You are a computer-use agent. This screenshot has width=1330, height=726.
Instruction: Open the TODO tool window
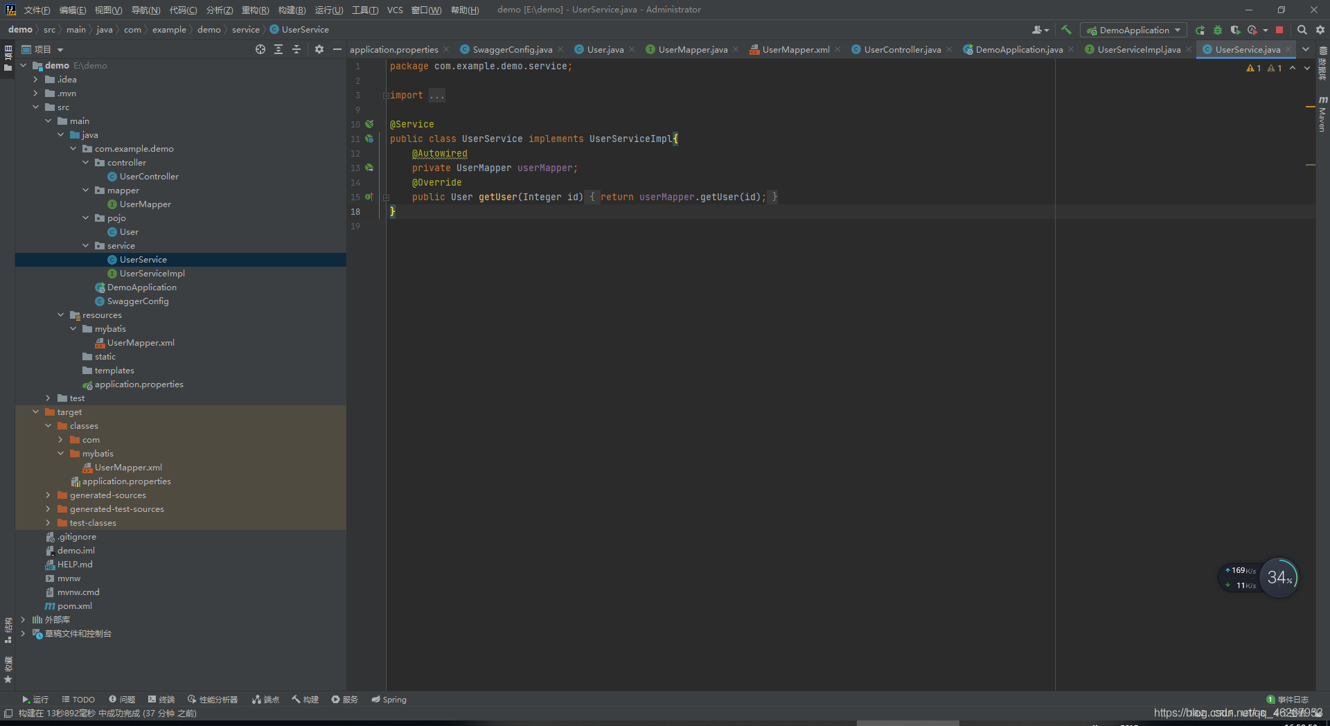point(78,700)
